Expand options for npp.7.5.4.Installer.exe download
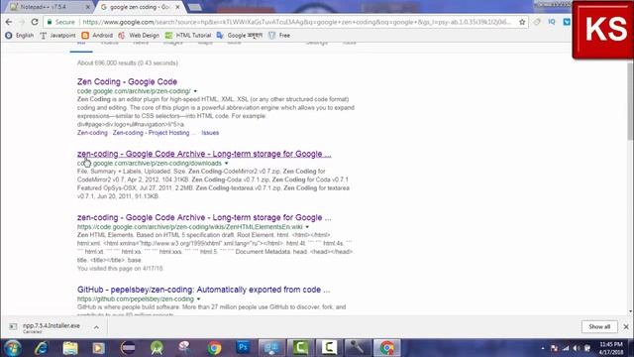 click(x=96, y=327)
